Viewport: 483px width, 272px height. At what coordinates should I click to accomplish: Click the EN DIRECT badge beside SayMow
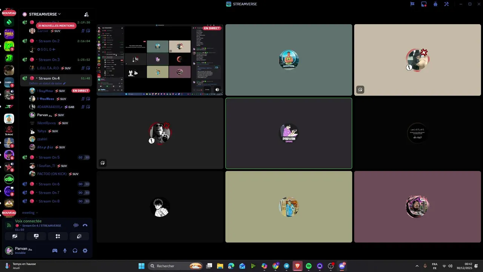(81, 91)
